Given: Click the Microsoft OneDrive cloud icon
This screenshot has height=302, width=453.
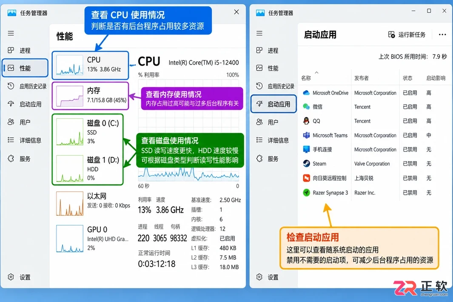Looking at the screenshot, I should coord(306,93).
